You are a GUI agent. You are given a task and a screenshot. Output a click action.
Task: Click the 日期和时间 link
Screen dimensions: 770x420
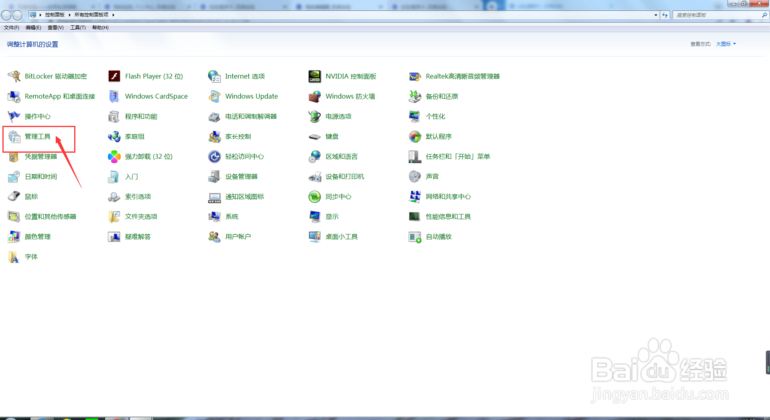(41, 176)
